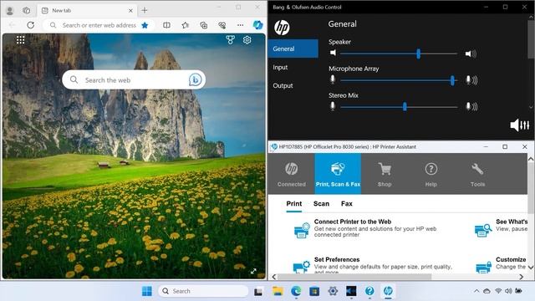
Task: Open Connect Printer to the Web
Action: (353, 222)
